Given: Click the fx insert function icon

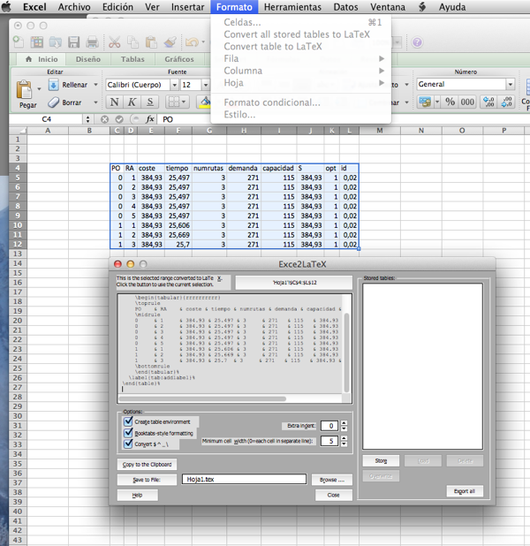Looking at the screenshot, I should coord(150,119).
